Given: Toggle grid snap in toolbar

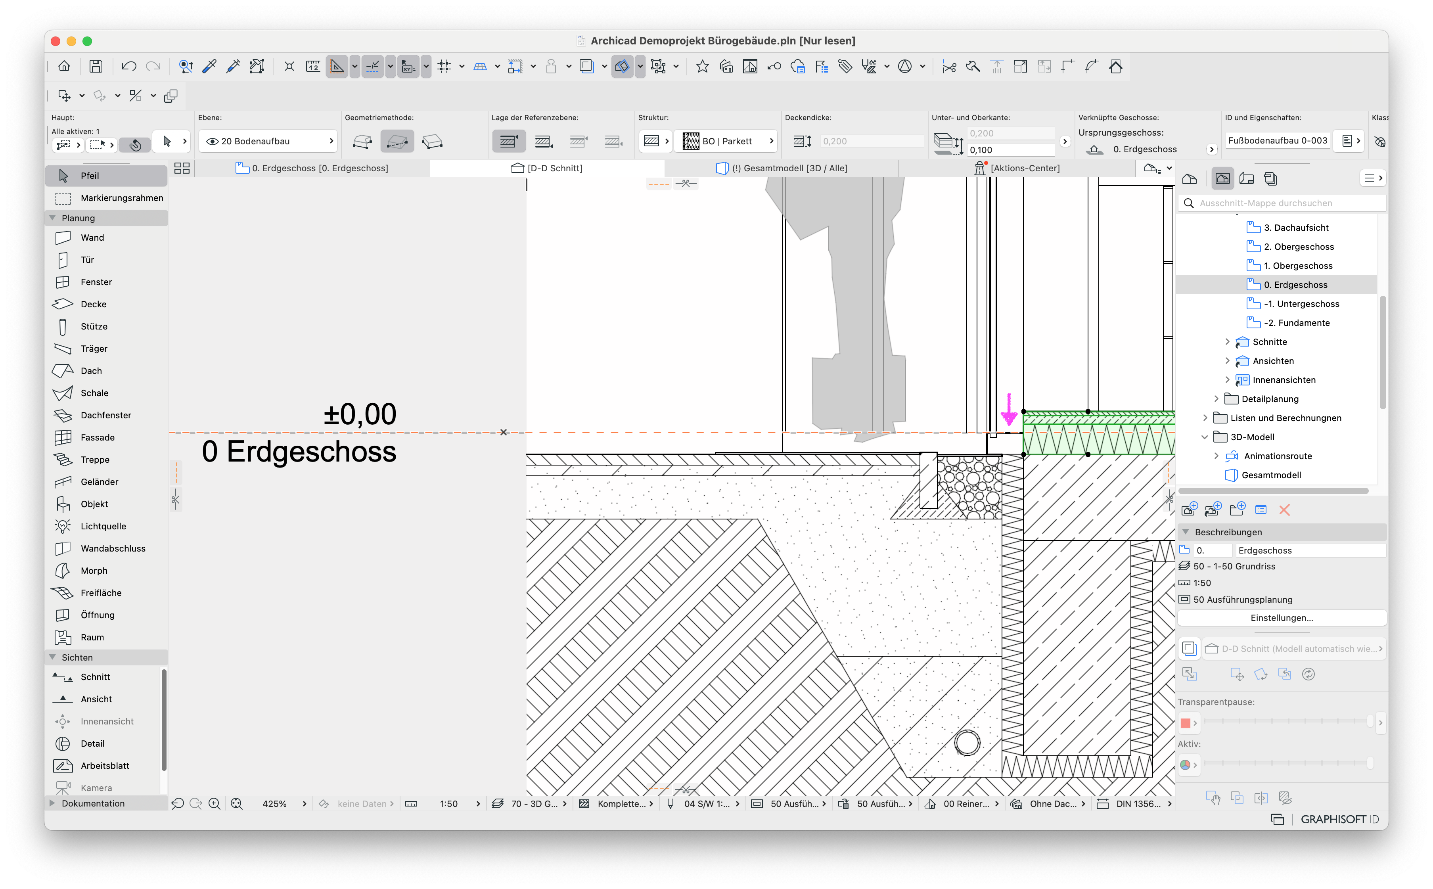Looking at the screenshot, I should [444, 67].
